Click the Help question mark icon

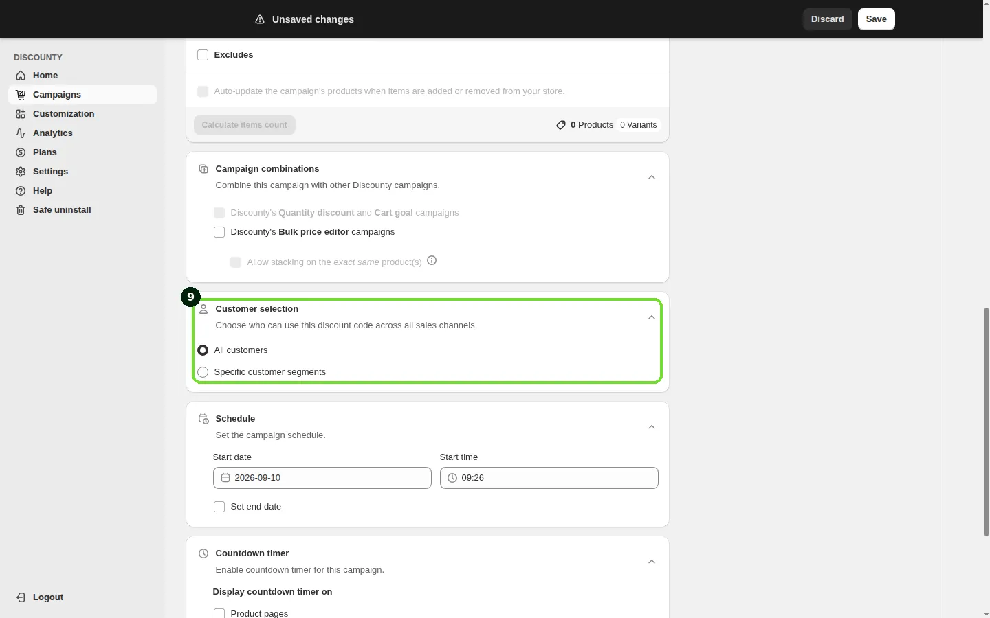pyautogui.click(x=21, y=191)
